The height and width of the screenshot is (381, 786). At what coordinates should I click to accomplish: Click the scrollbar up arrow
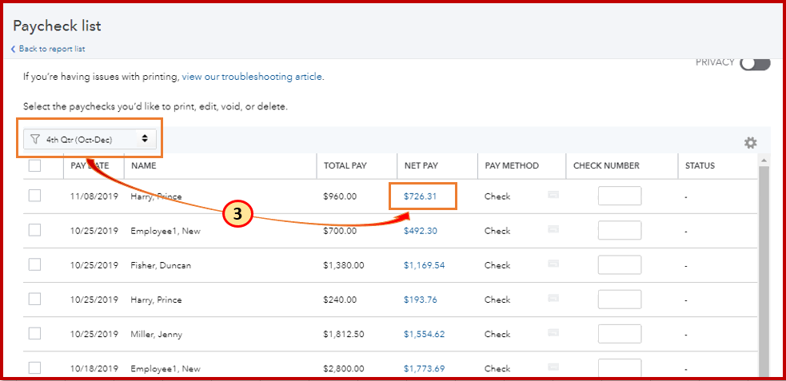click(764, 161)
